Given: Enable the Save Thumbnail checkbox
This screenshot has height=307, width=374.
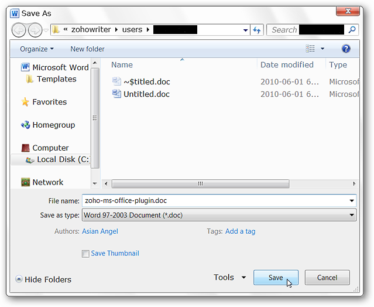Looking at the screenshot, I should pyautogui.click(x=85, y=254).
